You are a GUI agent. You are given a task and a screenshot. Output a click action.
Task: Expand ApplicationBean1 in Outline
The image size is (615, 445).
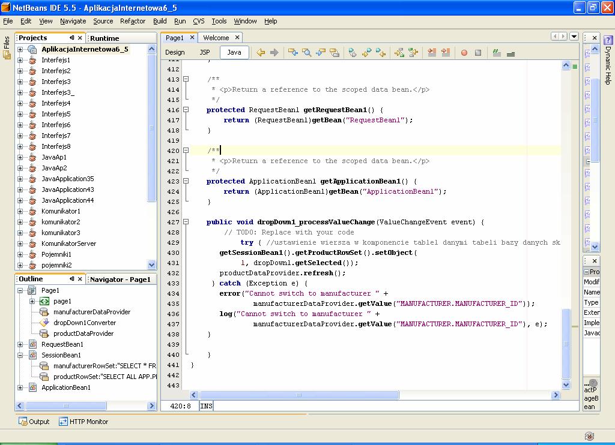coord(20,387)
